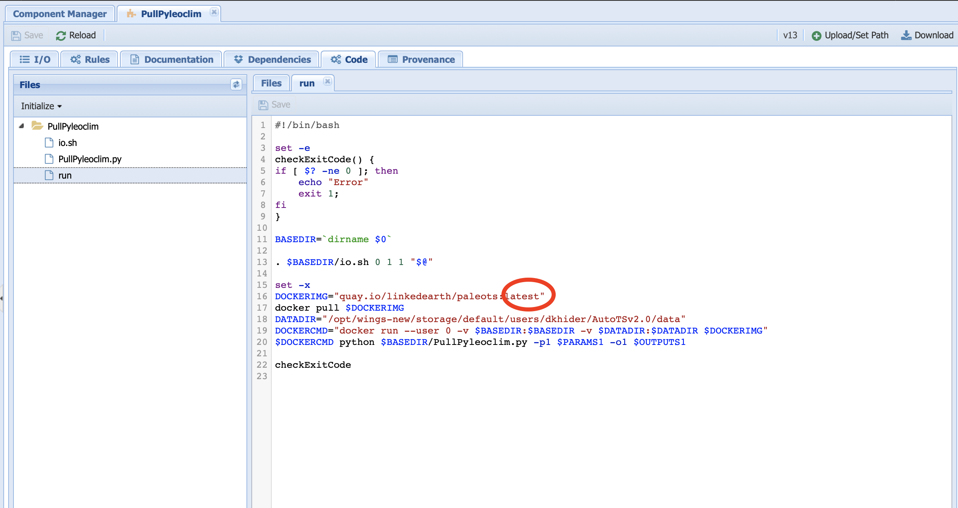Viewport: 958px width, 508px height.
Task: Close the PullPyleoclim tab
Action: tap(214, 12)
